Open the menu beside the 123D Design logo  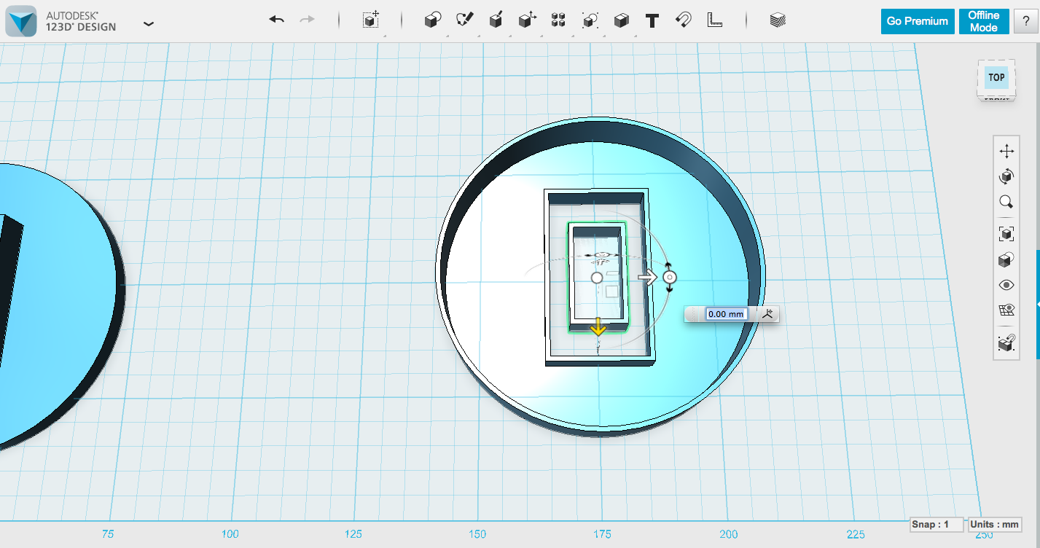tap(149, 23)
